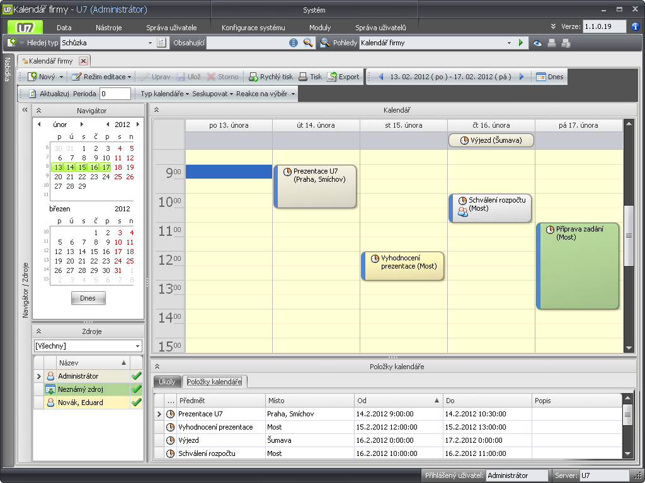The width and height of the screenshot is (645, 483).
Task: Select the Příprava zadání (Most) appointment
Action: pyautogui.click(x=578, y=266)
